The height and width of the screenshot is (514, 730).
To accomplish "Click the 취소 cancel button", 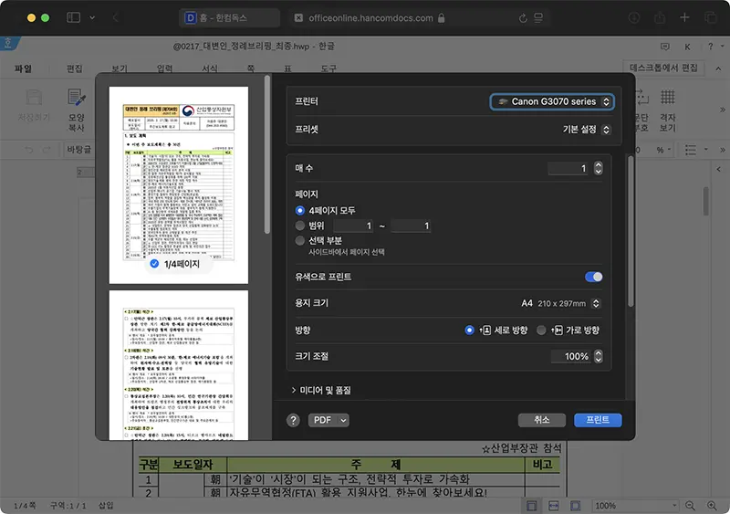I will 542,420.
